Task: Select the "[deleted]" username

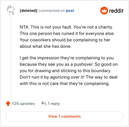Action: click(x=28, y=11)
